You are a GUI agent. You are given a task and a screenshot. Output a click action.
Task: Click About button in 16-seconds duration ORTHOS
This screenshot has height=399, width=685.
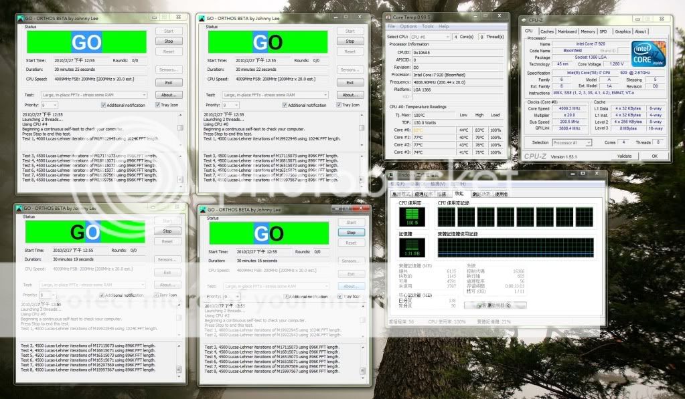tap(352, 286)
